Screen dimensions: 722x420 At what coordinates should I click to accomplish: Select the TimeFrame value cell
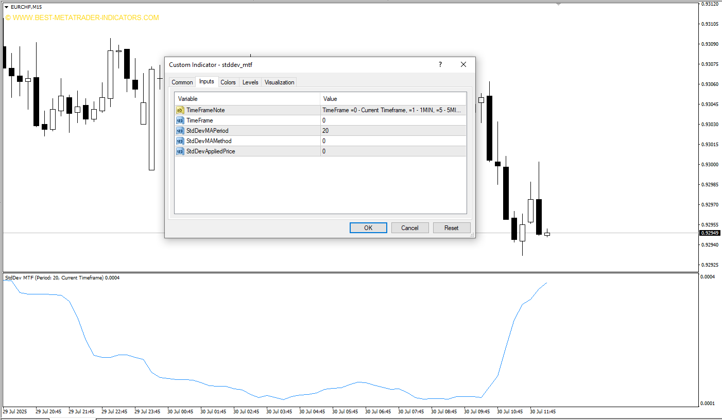(393, 120)
